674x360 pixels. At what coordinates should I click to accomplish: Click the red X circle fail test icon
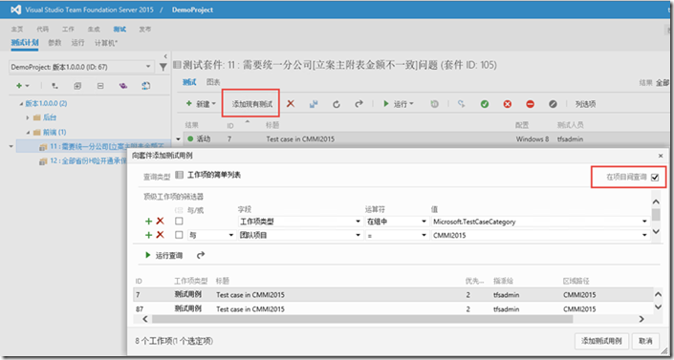(x=508, y=104)
